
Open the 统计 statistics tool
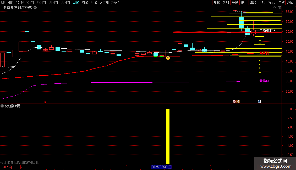point(244,2)
